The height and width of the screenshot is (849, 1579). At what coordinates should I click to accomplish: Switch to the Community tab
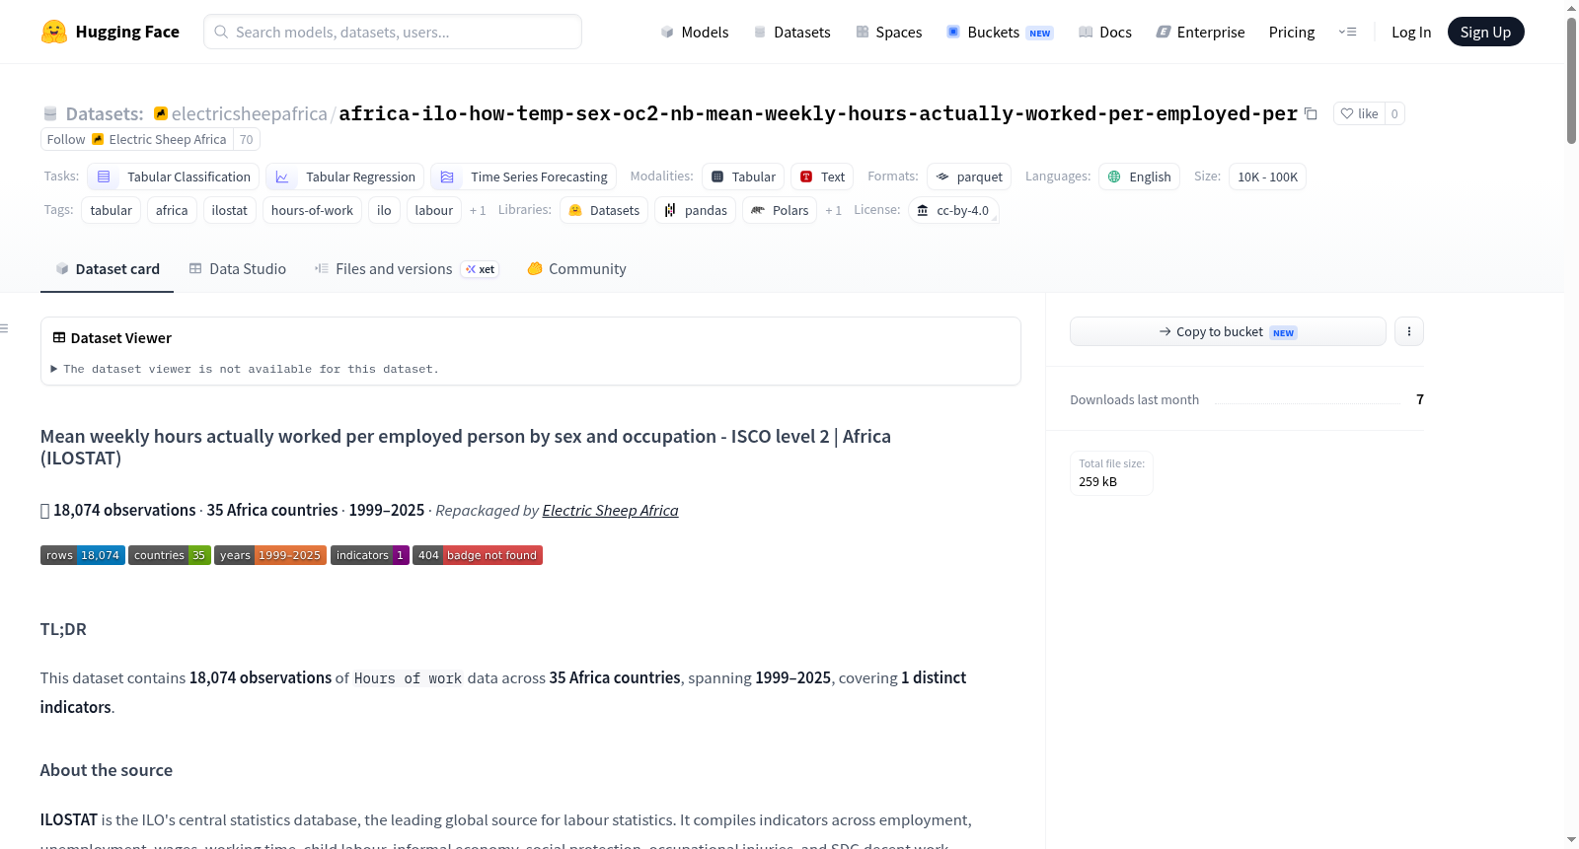point(577,268)
